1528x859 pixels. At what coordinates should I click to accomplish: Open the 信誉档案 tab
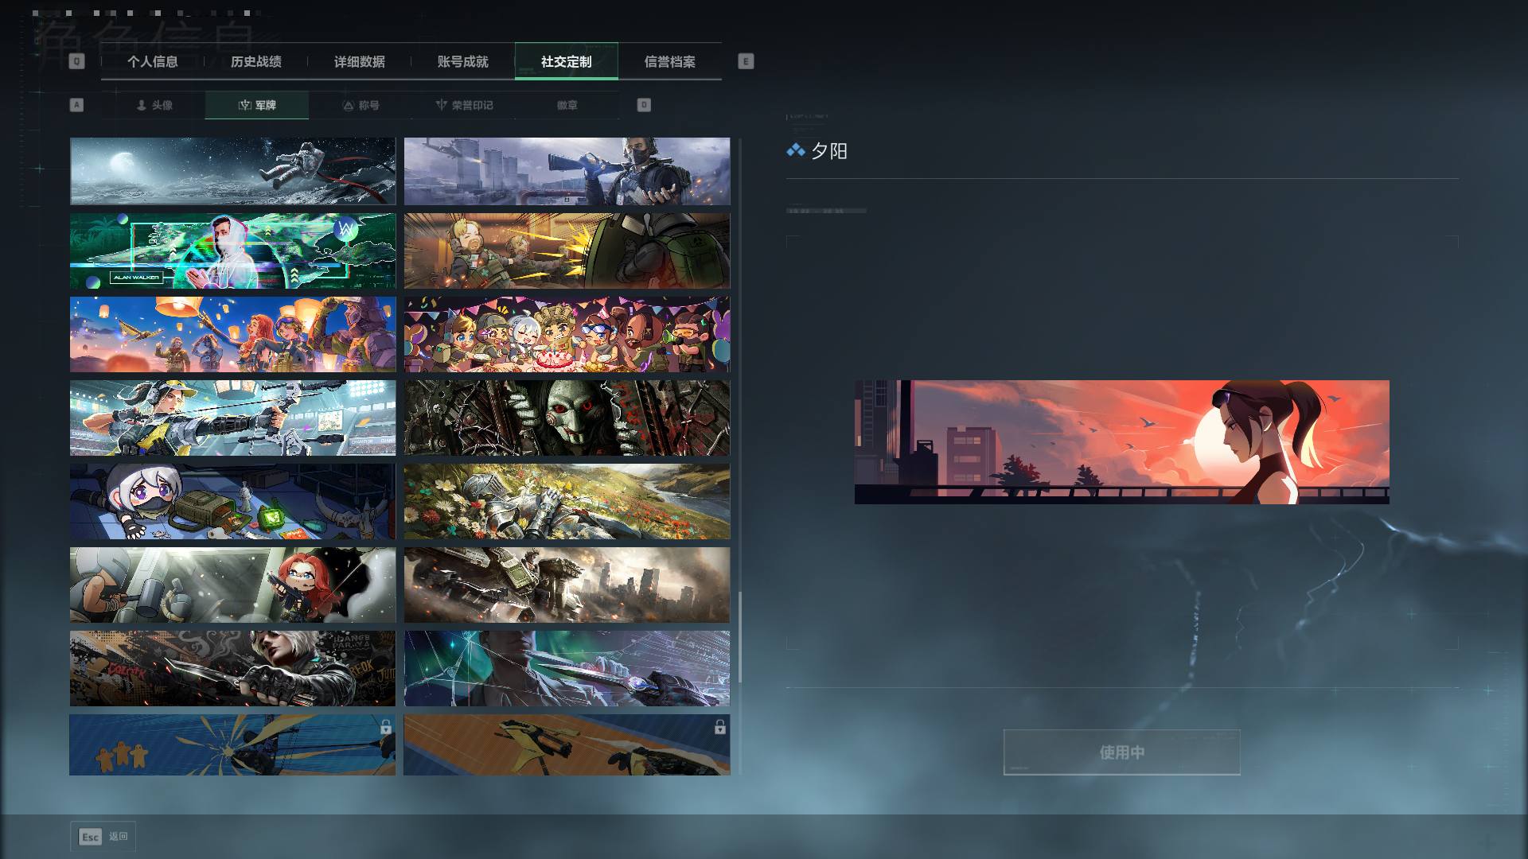pos(669,61)
